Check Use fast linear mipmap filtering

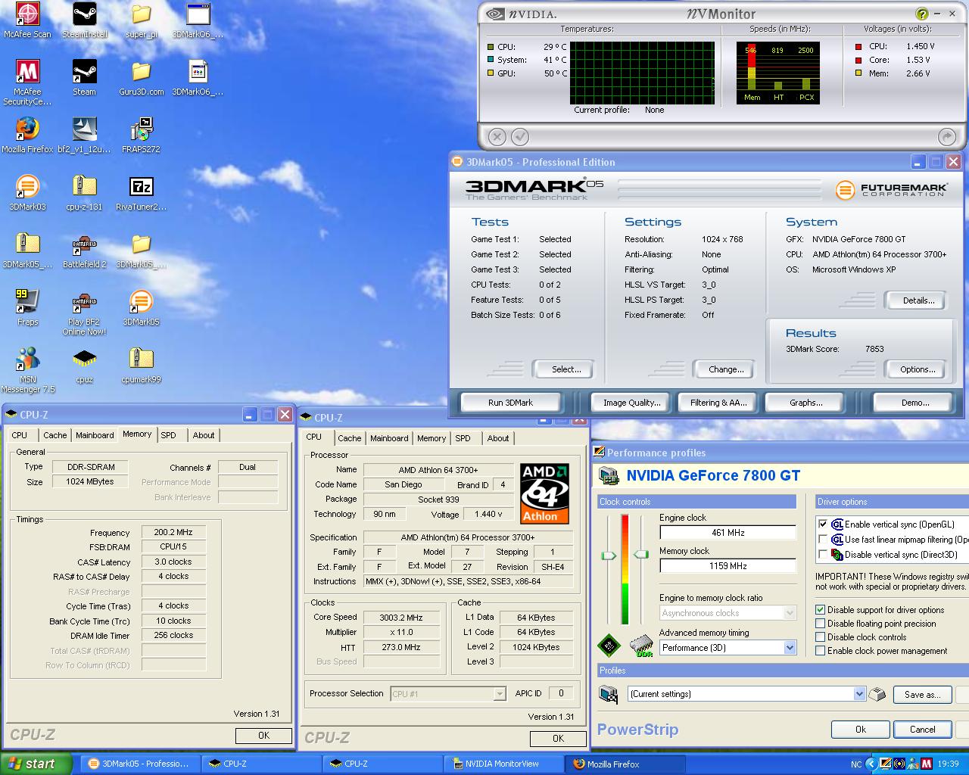[823, 539]
